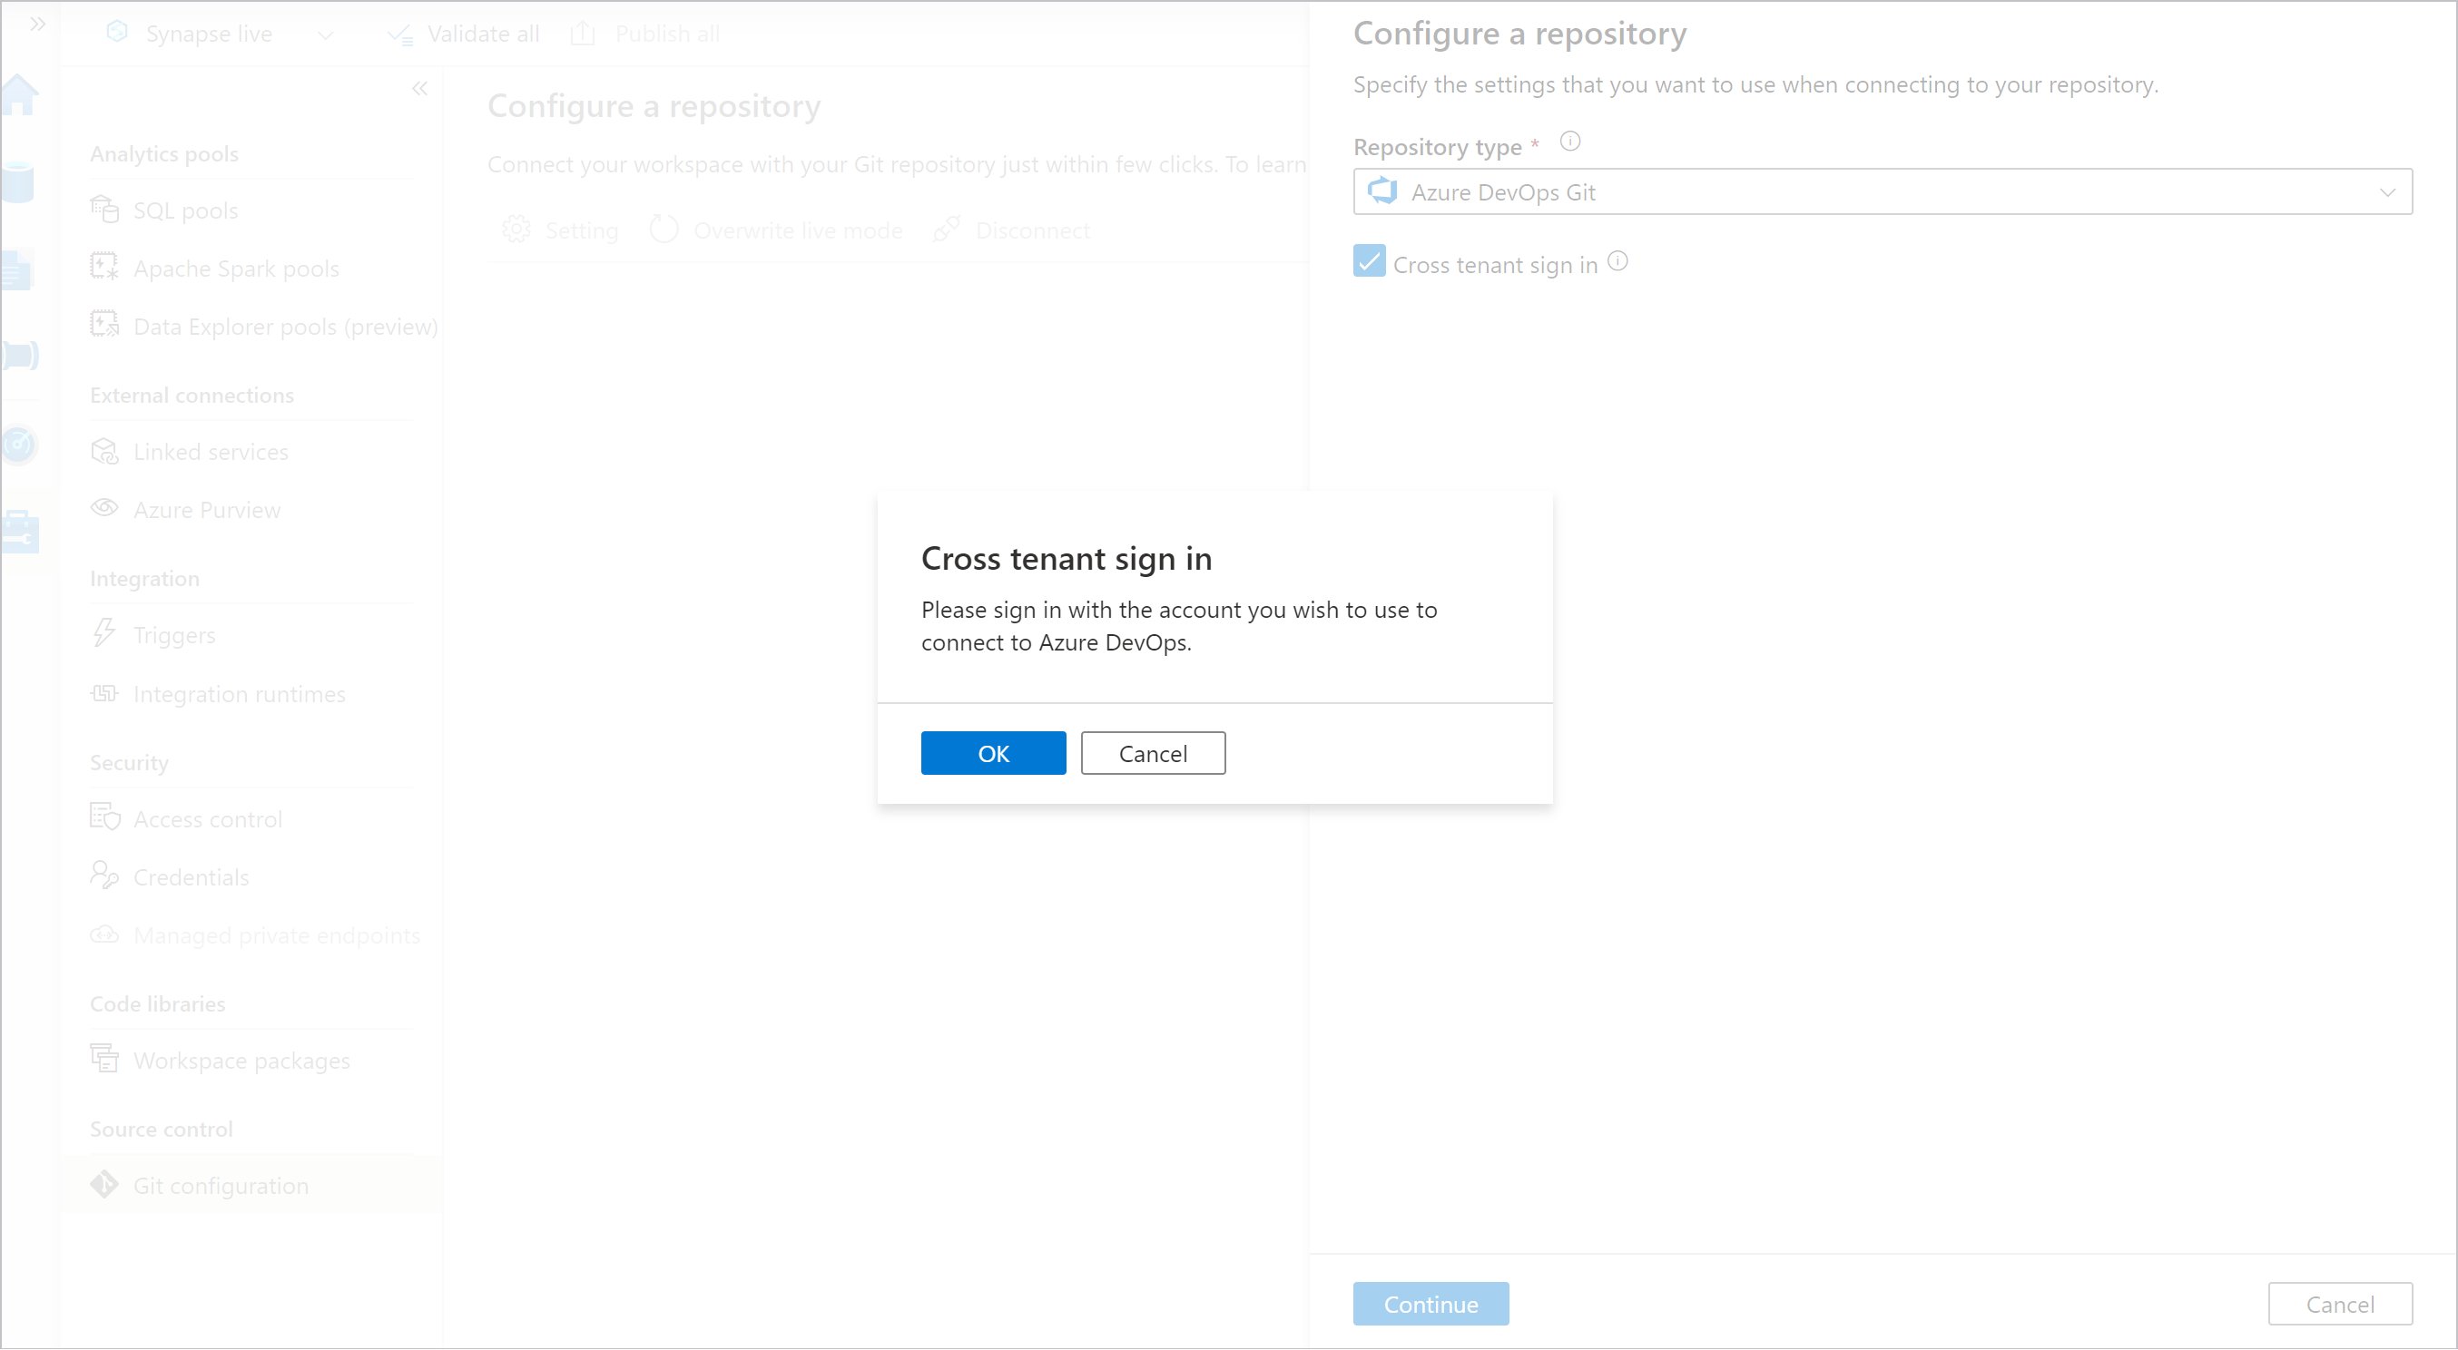Select SQL pools from Analytics pools
The height and width of the screenshot is (1350, 2458).
click(184, 210)
